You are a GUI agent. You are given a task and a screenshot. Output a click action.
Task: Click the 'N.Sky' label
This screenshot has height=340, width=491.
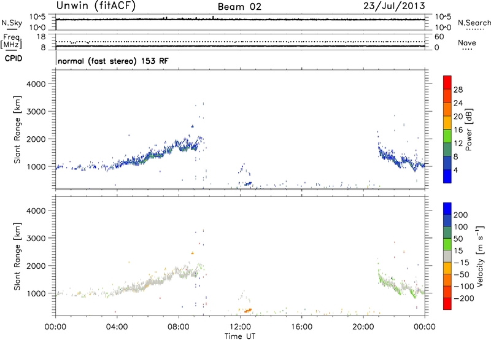(x=12, y=23)
